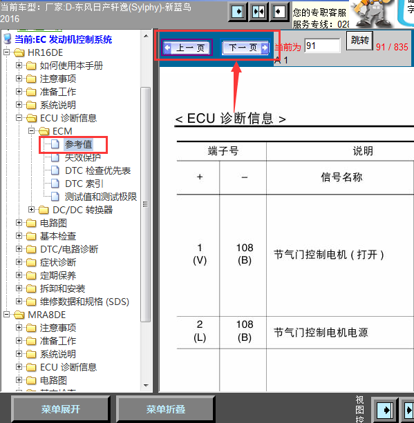Click table cell 节气门控制电机电源

(321, 333)
